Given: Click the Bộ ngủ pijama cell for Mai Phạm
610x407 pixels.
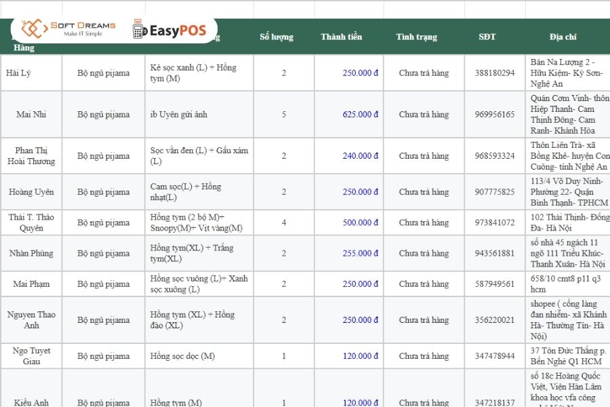Looking at the screenshot, I should tap(104, 284).
